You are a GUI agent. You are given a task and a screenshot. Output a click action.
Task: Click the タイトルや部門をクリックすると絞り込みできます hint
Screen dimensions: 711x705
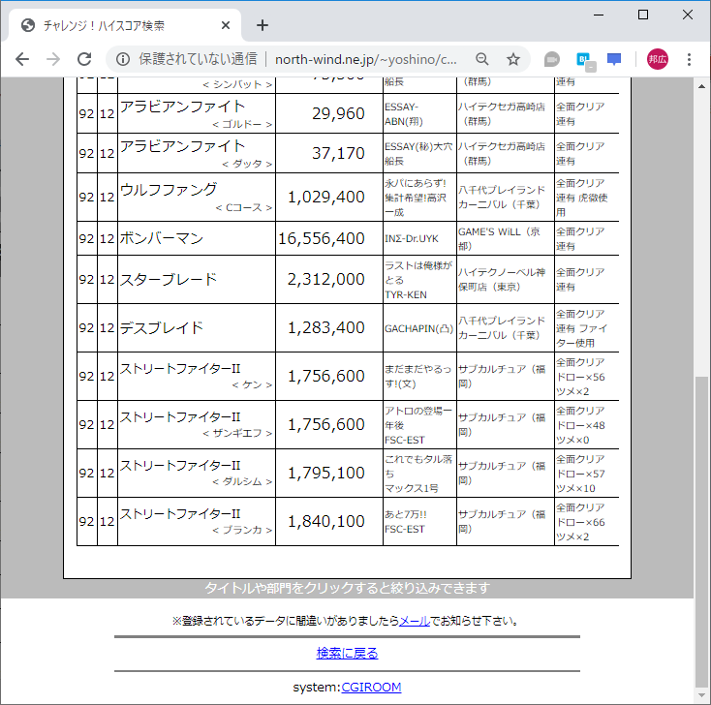coord(347,588)
